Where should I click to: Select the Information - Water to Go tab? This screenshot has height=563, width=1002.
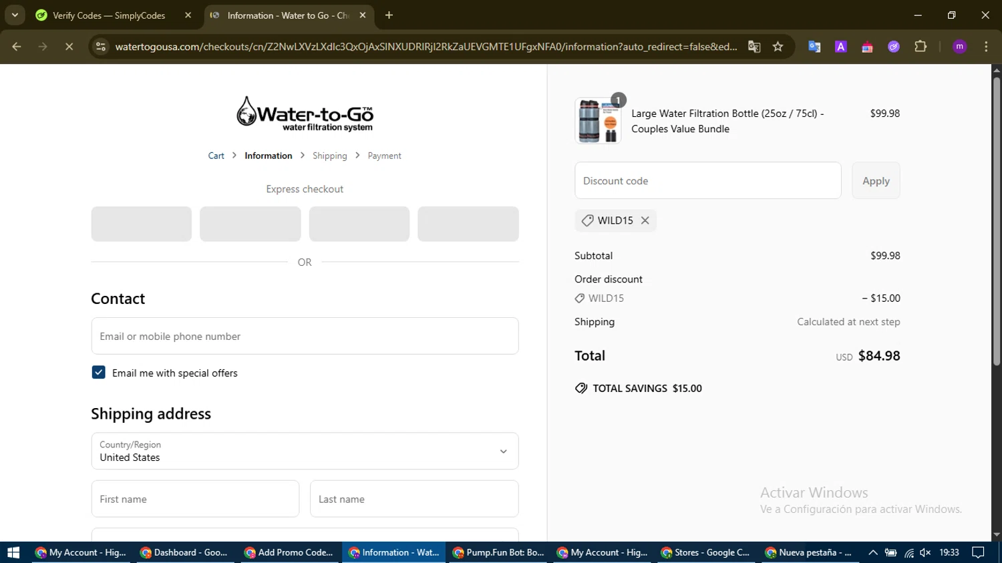(287, 15)
